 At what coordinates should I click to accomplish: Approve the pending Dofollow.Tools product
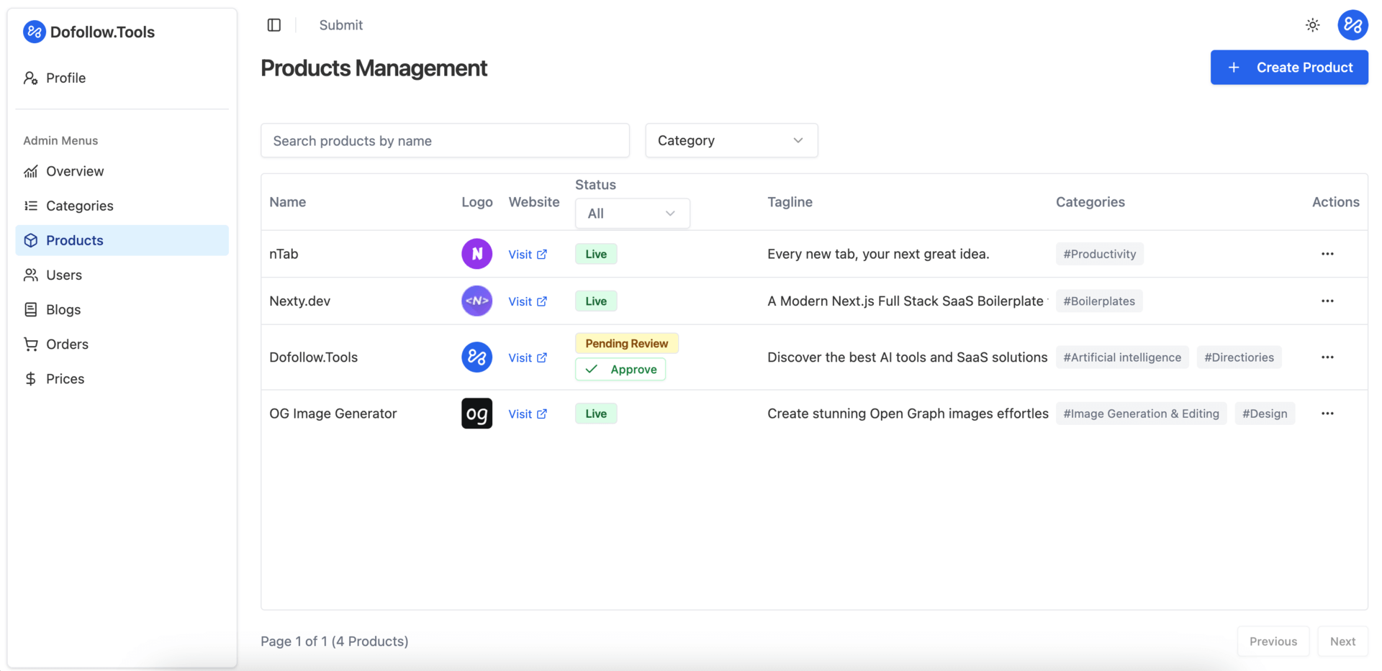620,370
